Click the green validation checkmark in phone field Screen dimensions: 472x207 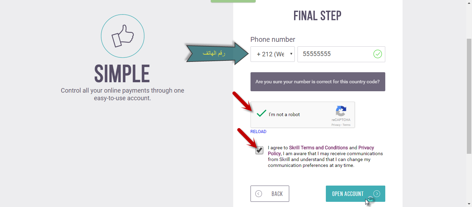(x=378, y=54)
